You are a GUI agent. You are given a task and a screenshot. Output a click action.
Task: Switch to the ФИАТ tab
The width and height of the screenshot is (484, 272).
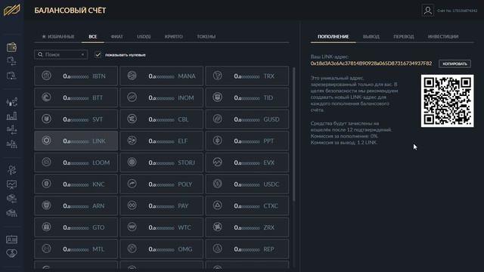(116, 36)
